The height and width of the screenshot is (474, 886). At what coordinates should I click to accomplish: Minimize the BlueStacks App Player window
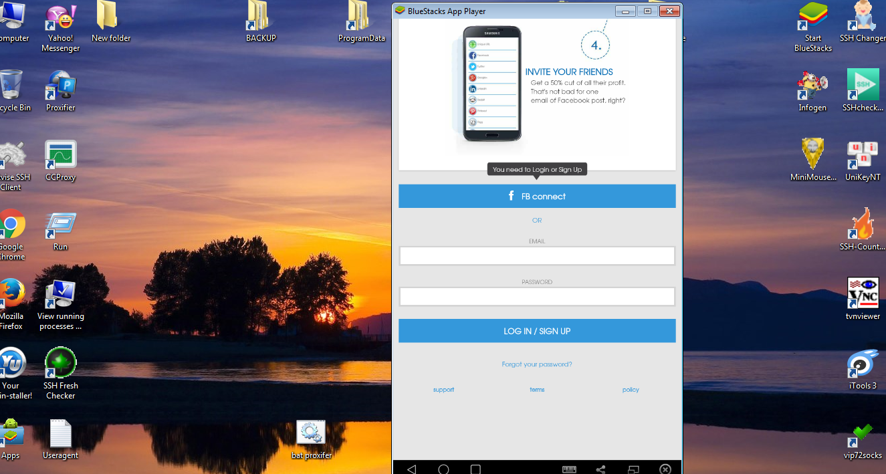click(x=626, y=11)
